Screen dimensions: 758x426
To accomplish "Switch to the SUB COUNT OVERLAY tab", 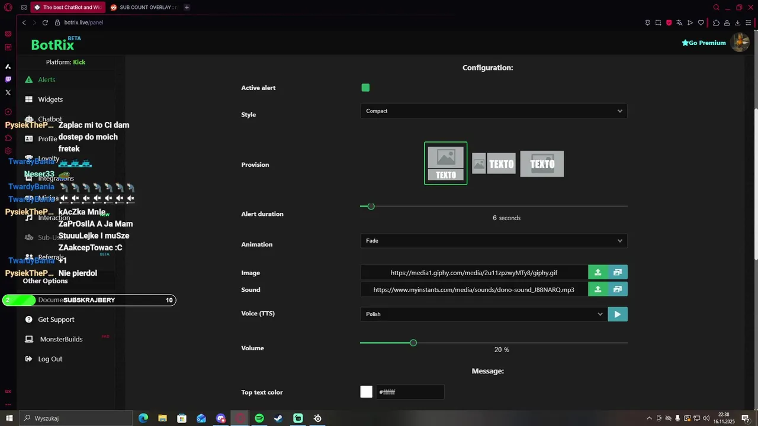I will tap(144, 7).
